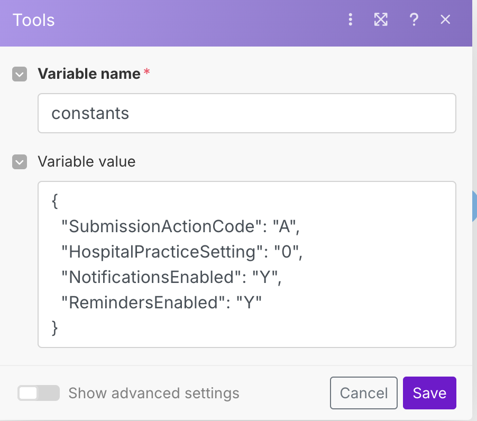Close the Tools dialog with X

point(445,20)
